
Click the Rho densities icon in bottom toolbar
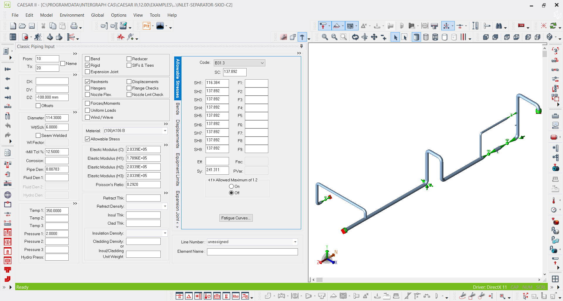236,296
